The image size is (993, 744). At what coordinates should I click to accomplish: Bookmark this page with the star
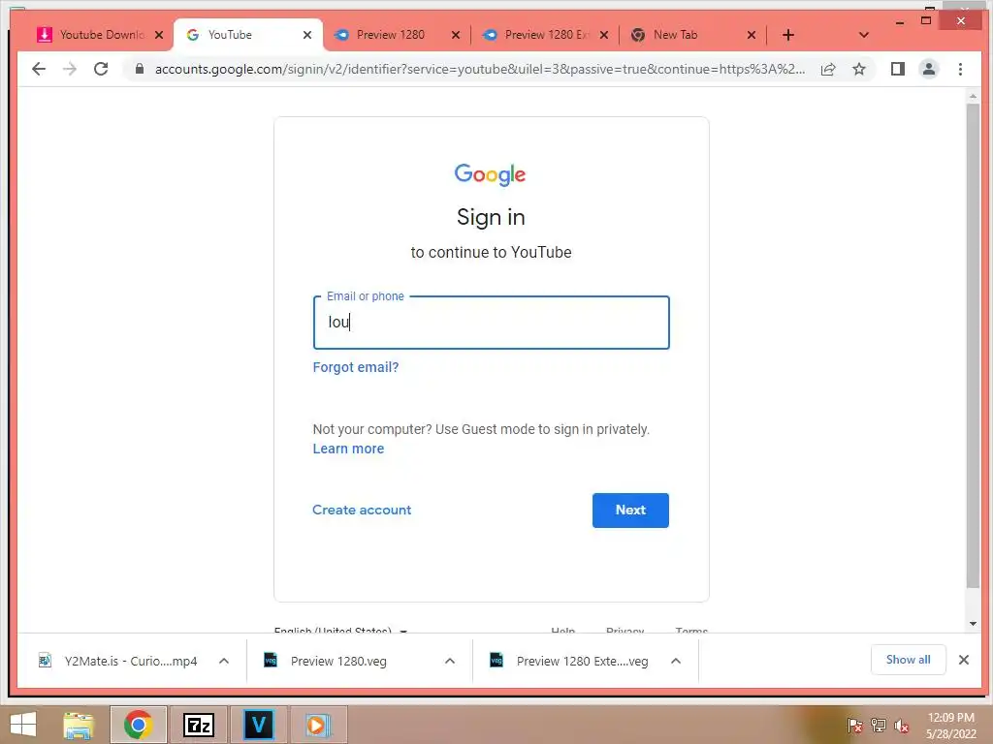click(859, 69)
